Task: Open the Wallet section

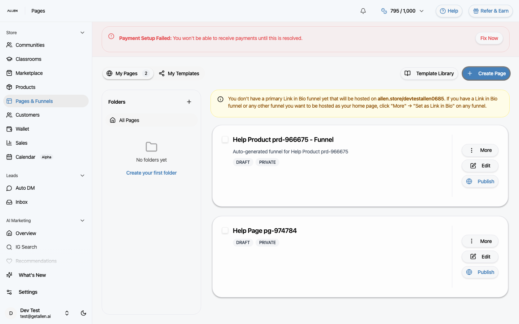Action: coord(22,129)
